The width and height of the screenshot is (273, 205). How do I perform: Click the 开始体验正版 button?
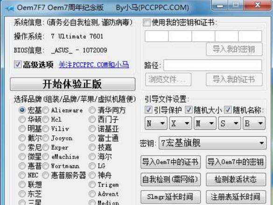(x=73, y=84)
